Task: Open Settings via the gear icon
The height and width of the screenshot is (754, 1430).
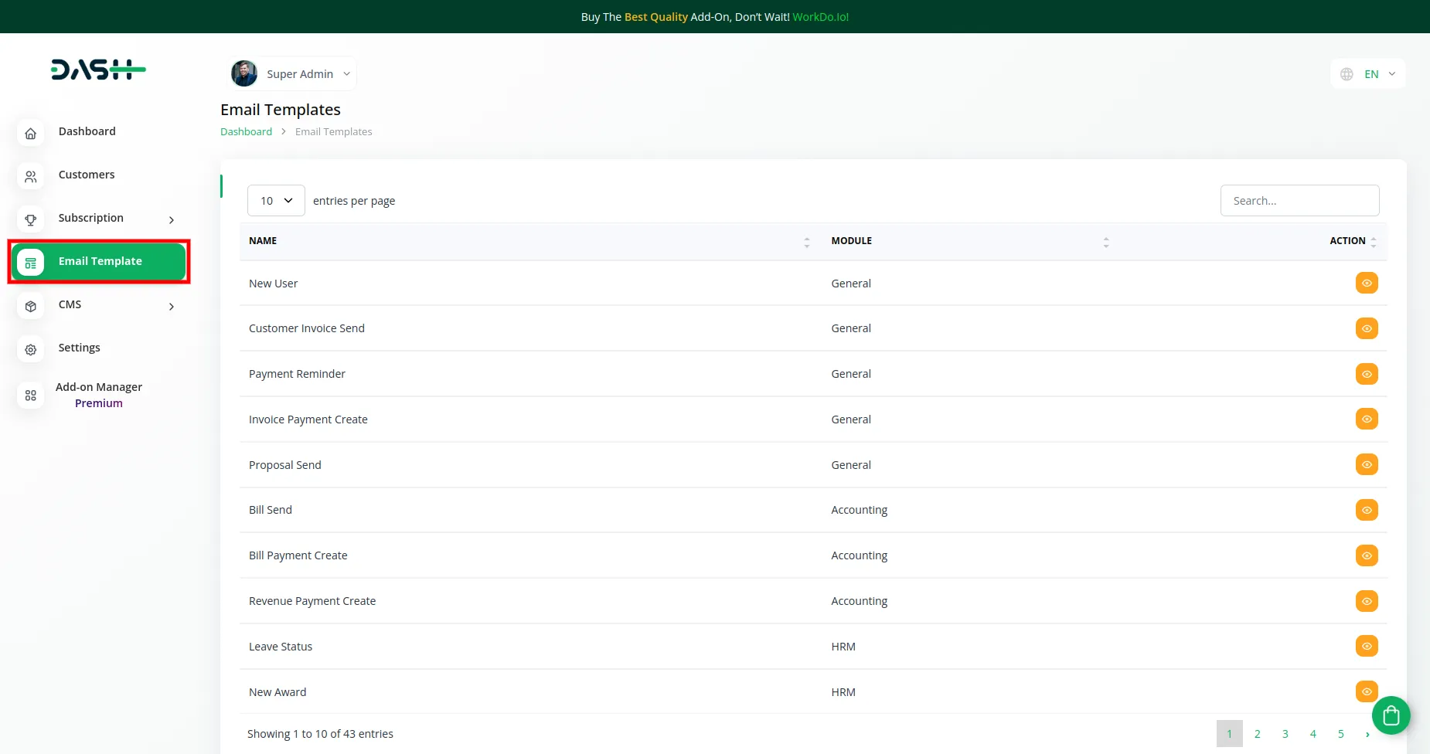Action: (x=30, y=350)
